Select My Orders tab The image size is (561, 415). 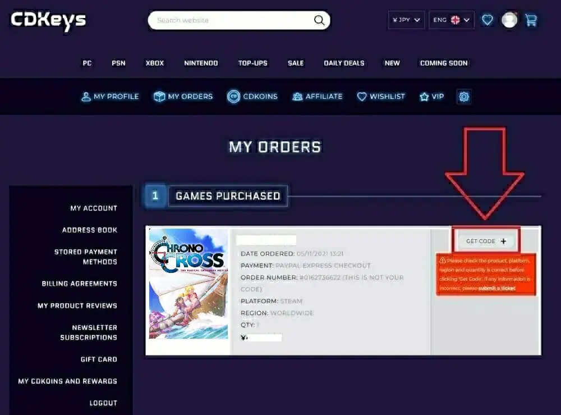click(183, 97)
